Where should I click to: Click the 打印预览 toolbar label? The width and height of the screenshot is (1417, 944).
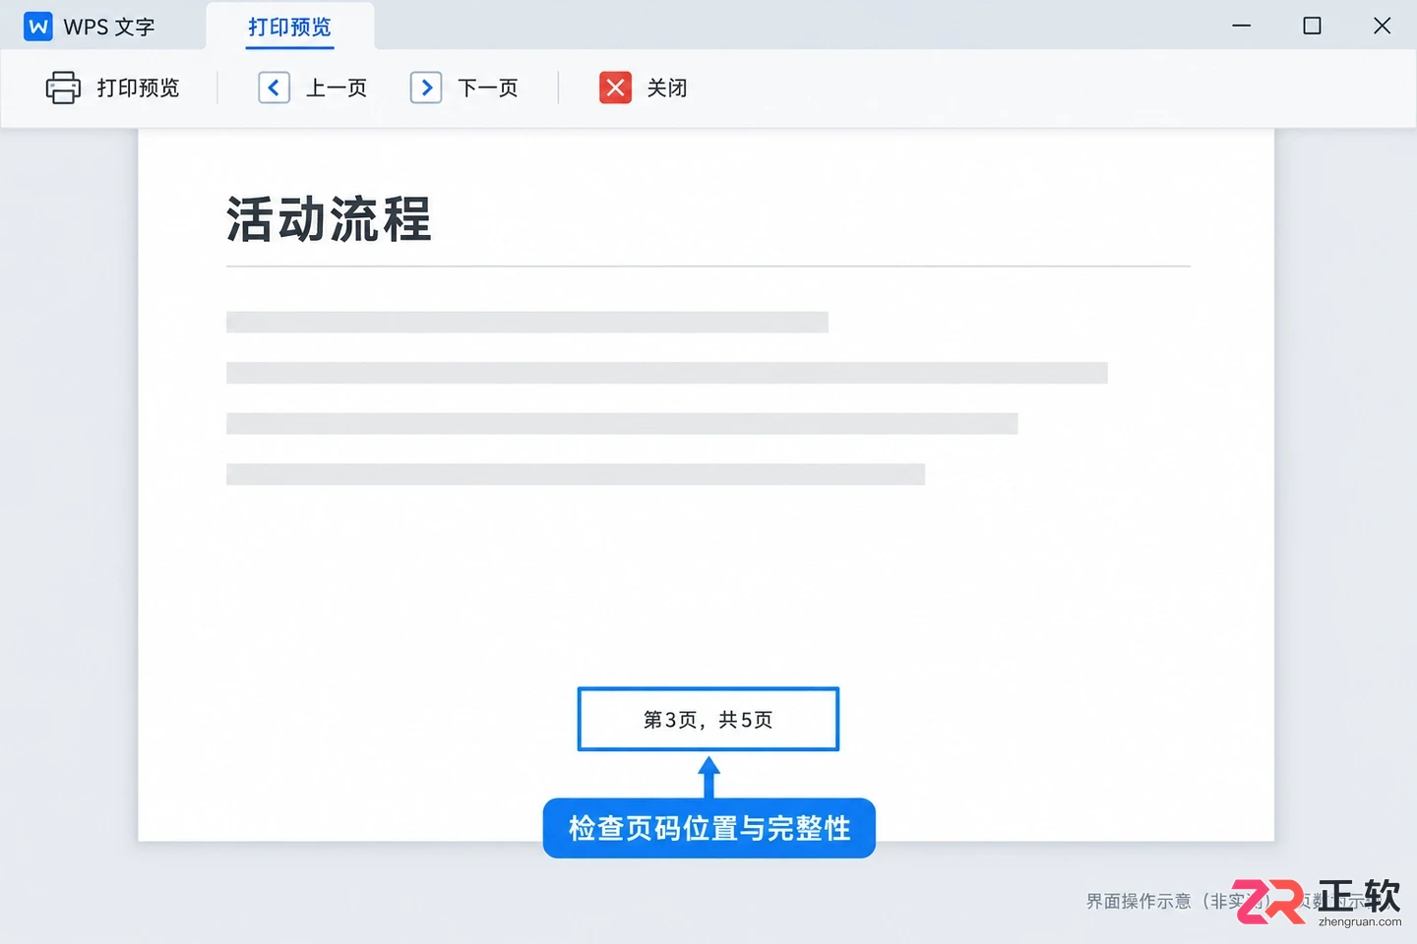click(x=138, y=88)
